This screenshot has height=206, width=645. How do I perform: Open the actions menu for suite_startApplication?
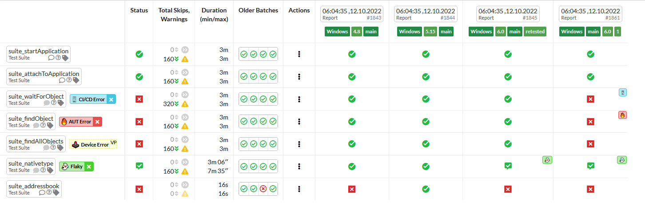[299, 54]
